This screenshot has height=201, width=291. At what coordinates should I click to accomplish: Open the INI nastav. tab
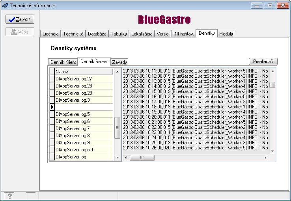click(x=183, y=34)
